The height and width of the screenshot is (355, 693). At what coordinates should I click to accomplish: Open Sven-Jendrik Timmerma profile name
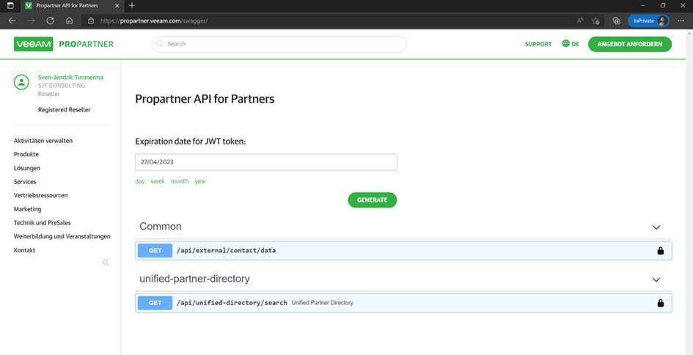[70, 77]
